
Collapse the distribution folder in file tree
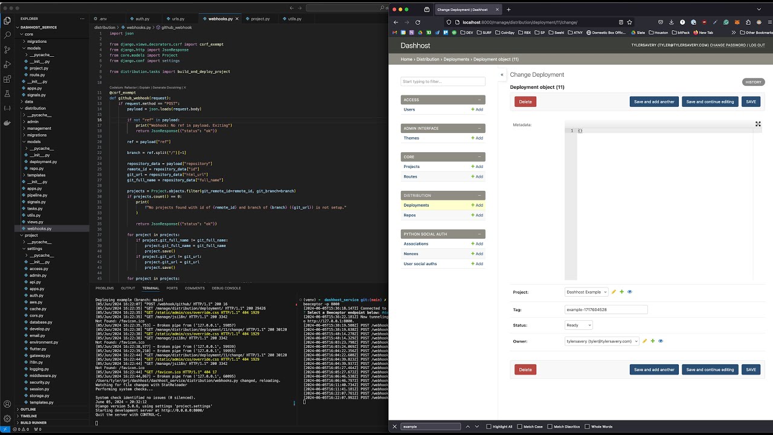(x=35, y=108)
